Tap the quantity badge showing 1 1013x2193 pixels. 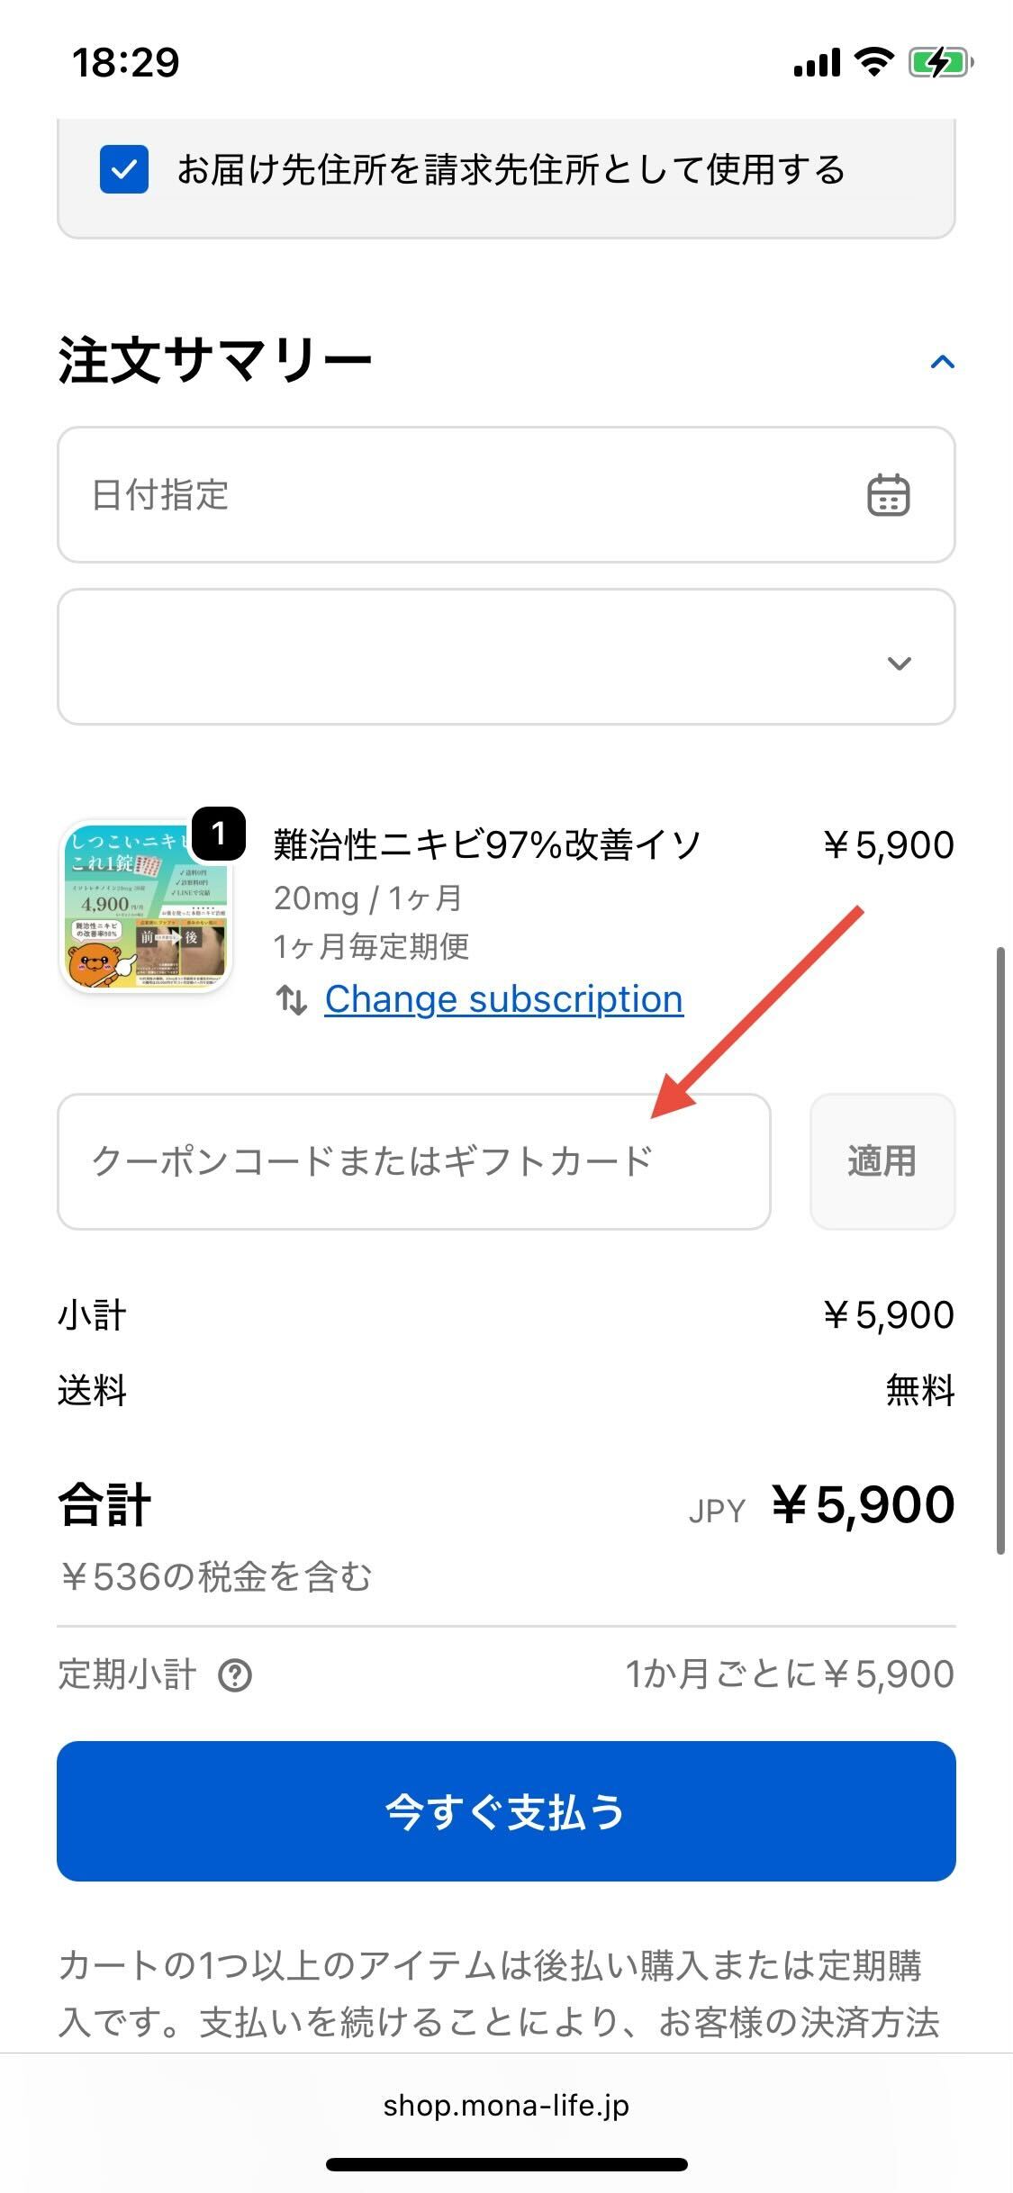219,834
